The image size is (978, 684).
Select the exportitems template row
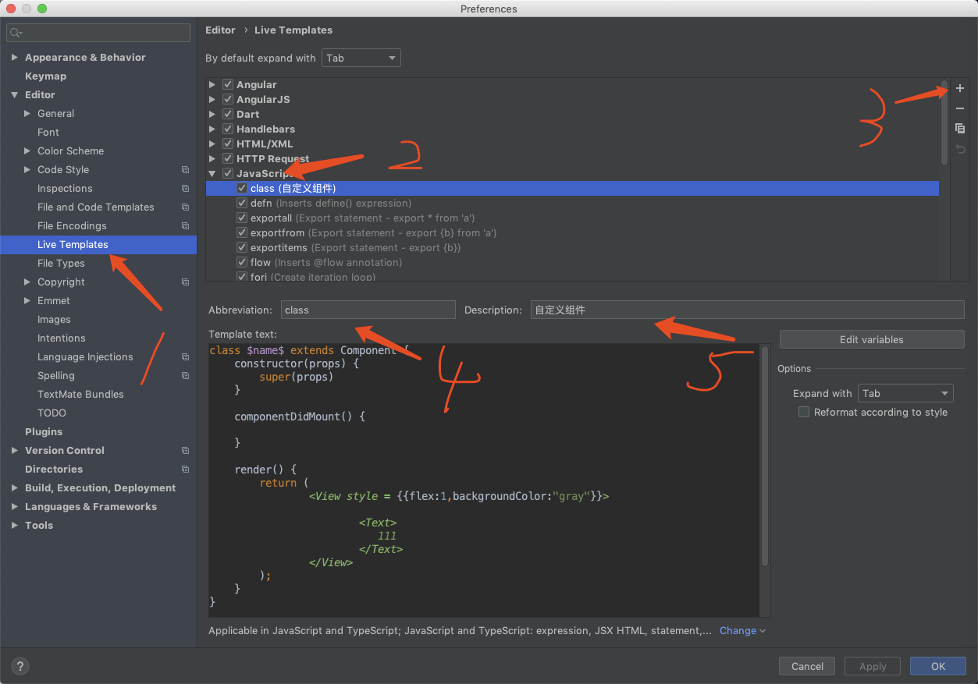573,247
